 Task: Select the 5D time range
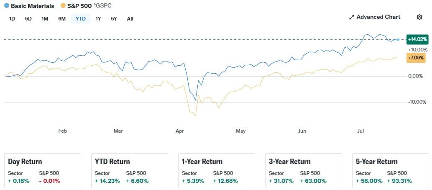pos(28,19)
